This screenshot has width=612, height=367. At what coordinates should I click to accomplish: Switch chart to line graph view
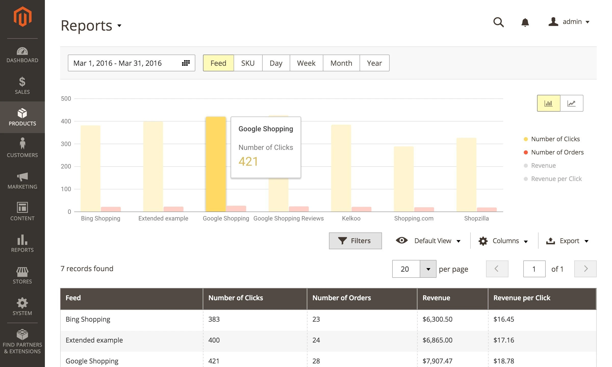coord(572,103)
